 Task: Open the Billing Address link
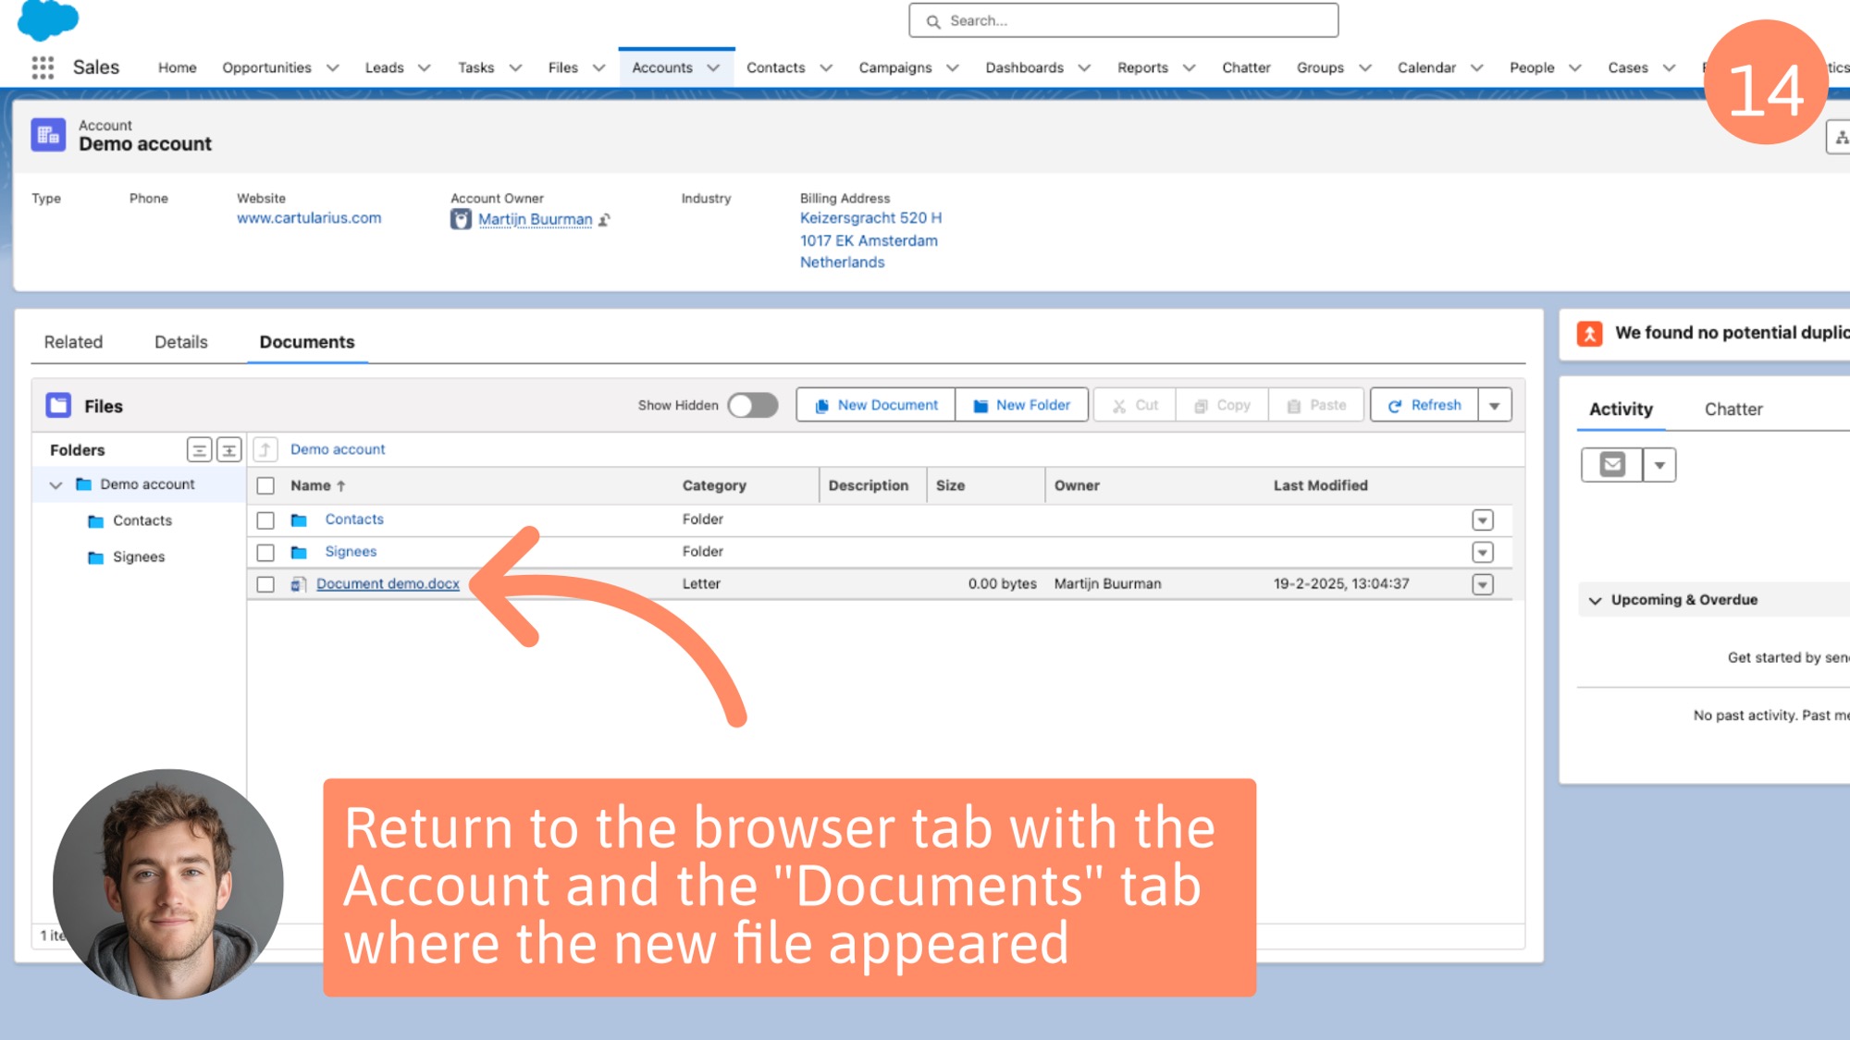[870, 240]
